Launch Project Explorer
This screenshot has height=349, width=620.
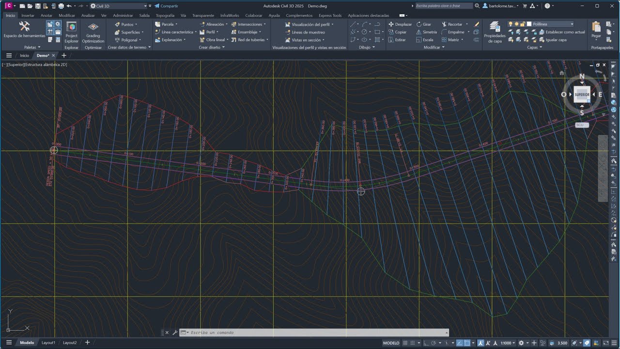point(71,32)
